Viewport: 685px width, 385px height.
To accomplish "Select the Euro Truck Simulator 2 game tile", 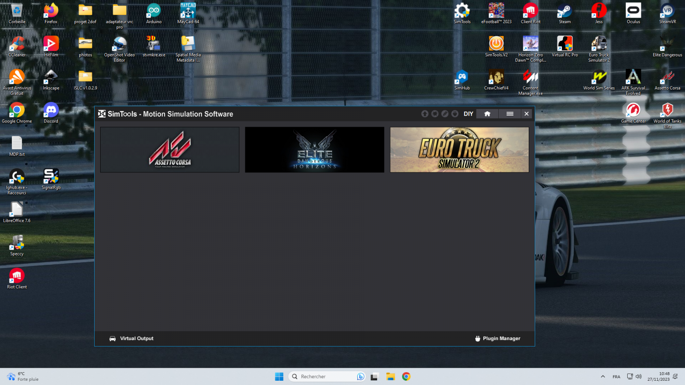I will pos(459,150).
